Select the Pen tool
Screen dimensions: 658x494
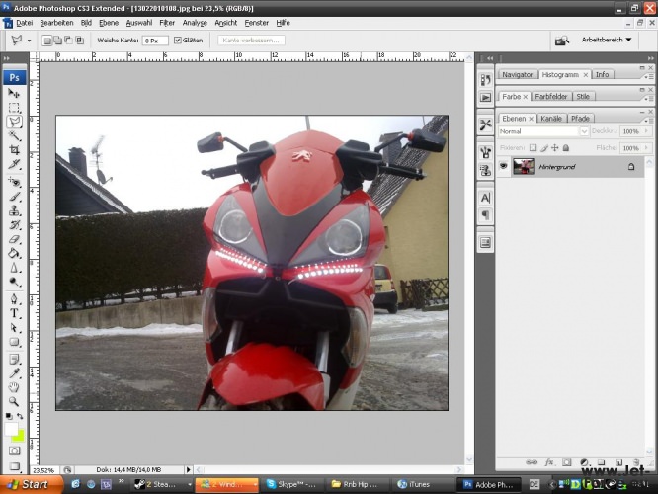14,299
